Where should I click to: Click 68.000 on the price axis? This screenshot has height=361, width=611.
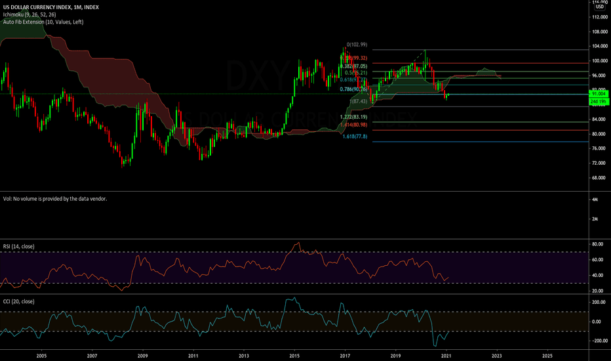(x=600, y=178)
